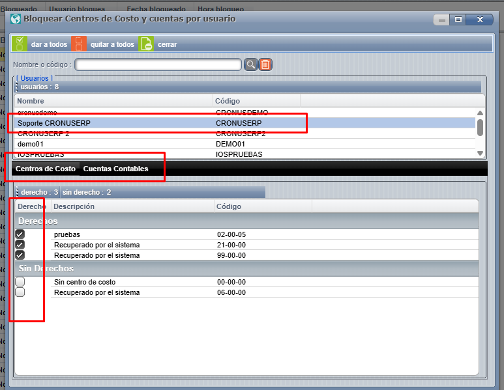The image size is (504, 390).
Task: Click the globe icon in title bar
Action: pos(14,20)
